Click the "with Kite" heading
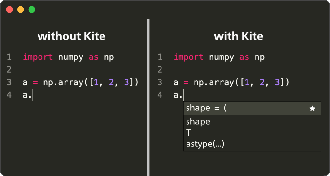This screenshot has height=176, width=330. pyautogui.click(x=239, y=36)
